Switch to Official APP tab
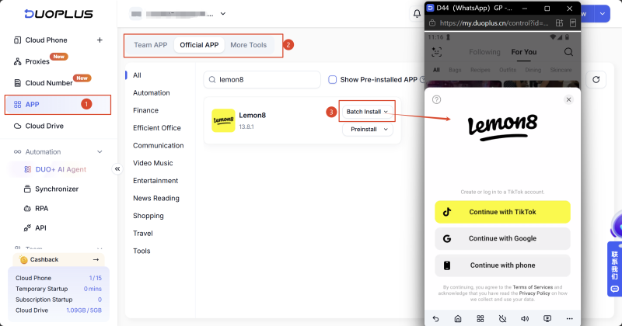This screenshot has height=326, width=622. click(x=199, y=45)
